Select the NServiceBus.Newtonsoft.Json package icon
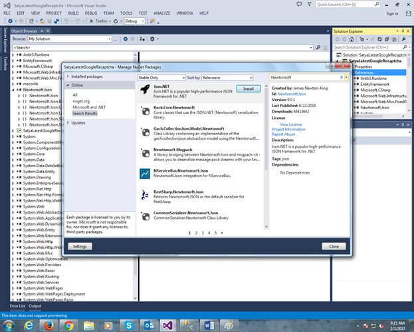Screen dimensions: 414x332 click(x=145, y=174)
